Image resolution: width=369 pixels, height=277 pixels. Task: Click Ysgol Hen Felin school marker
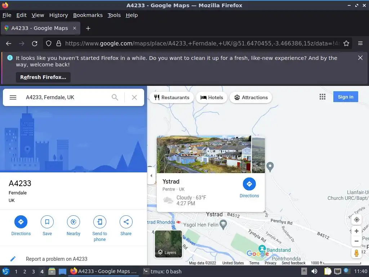click(x=223, y=224)
